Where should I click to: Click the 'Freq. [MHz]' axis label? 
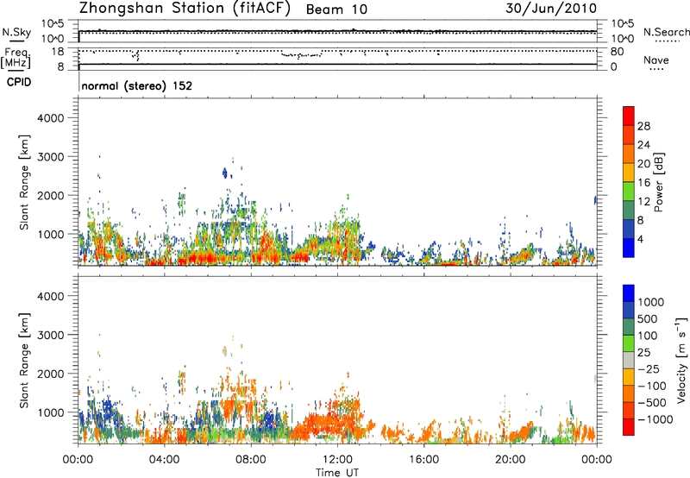pos(16,59)
